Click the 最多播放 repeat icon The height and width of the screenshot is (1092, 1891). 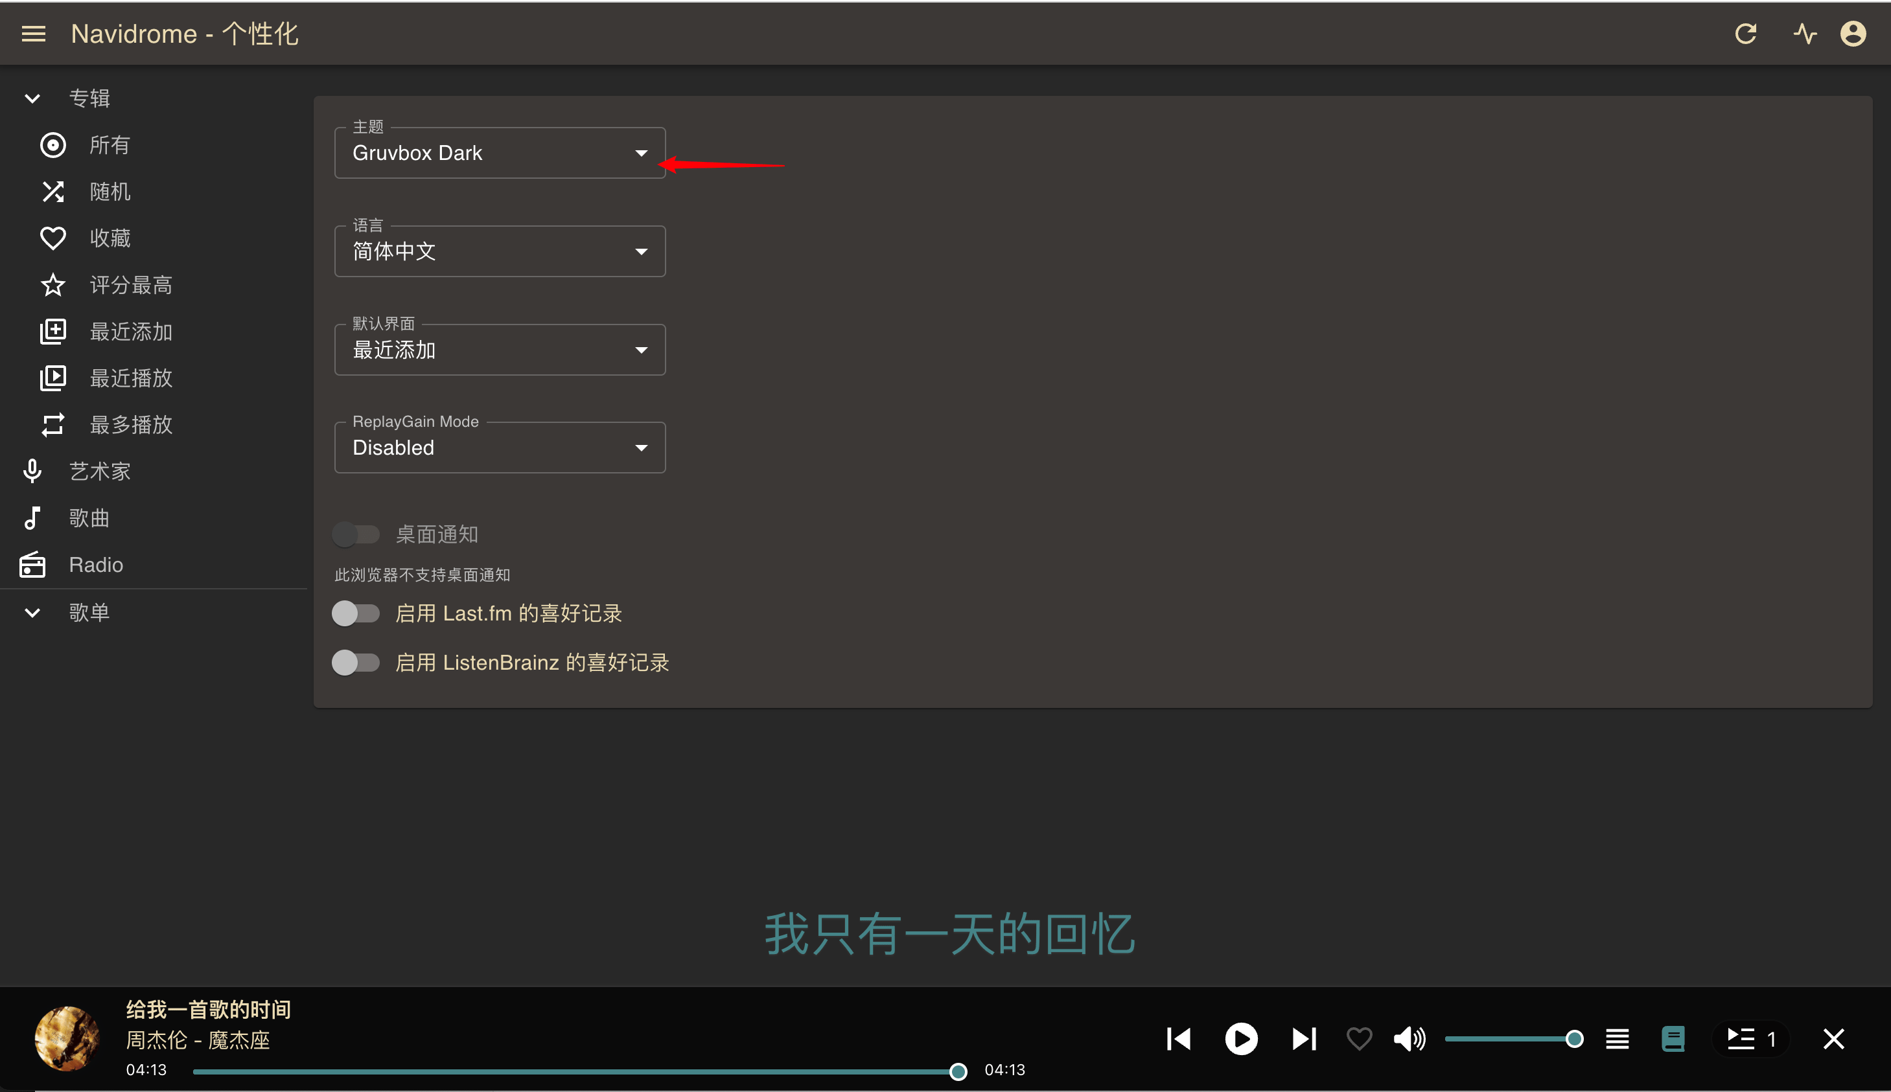52,424
